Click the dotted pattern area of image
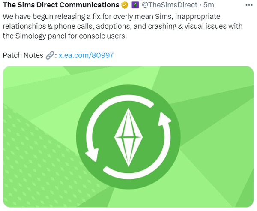257x211 pixels. pyautogui.click(x=34, y=163)
